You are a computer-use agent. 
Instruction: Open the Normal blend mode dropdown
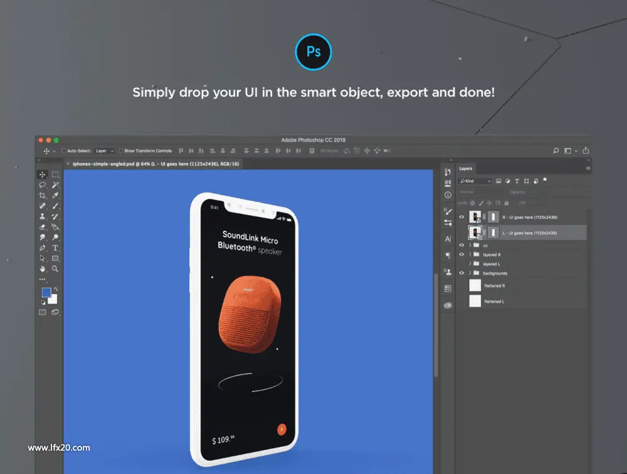click(x=482, y=192)
